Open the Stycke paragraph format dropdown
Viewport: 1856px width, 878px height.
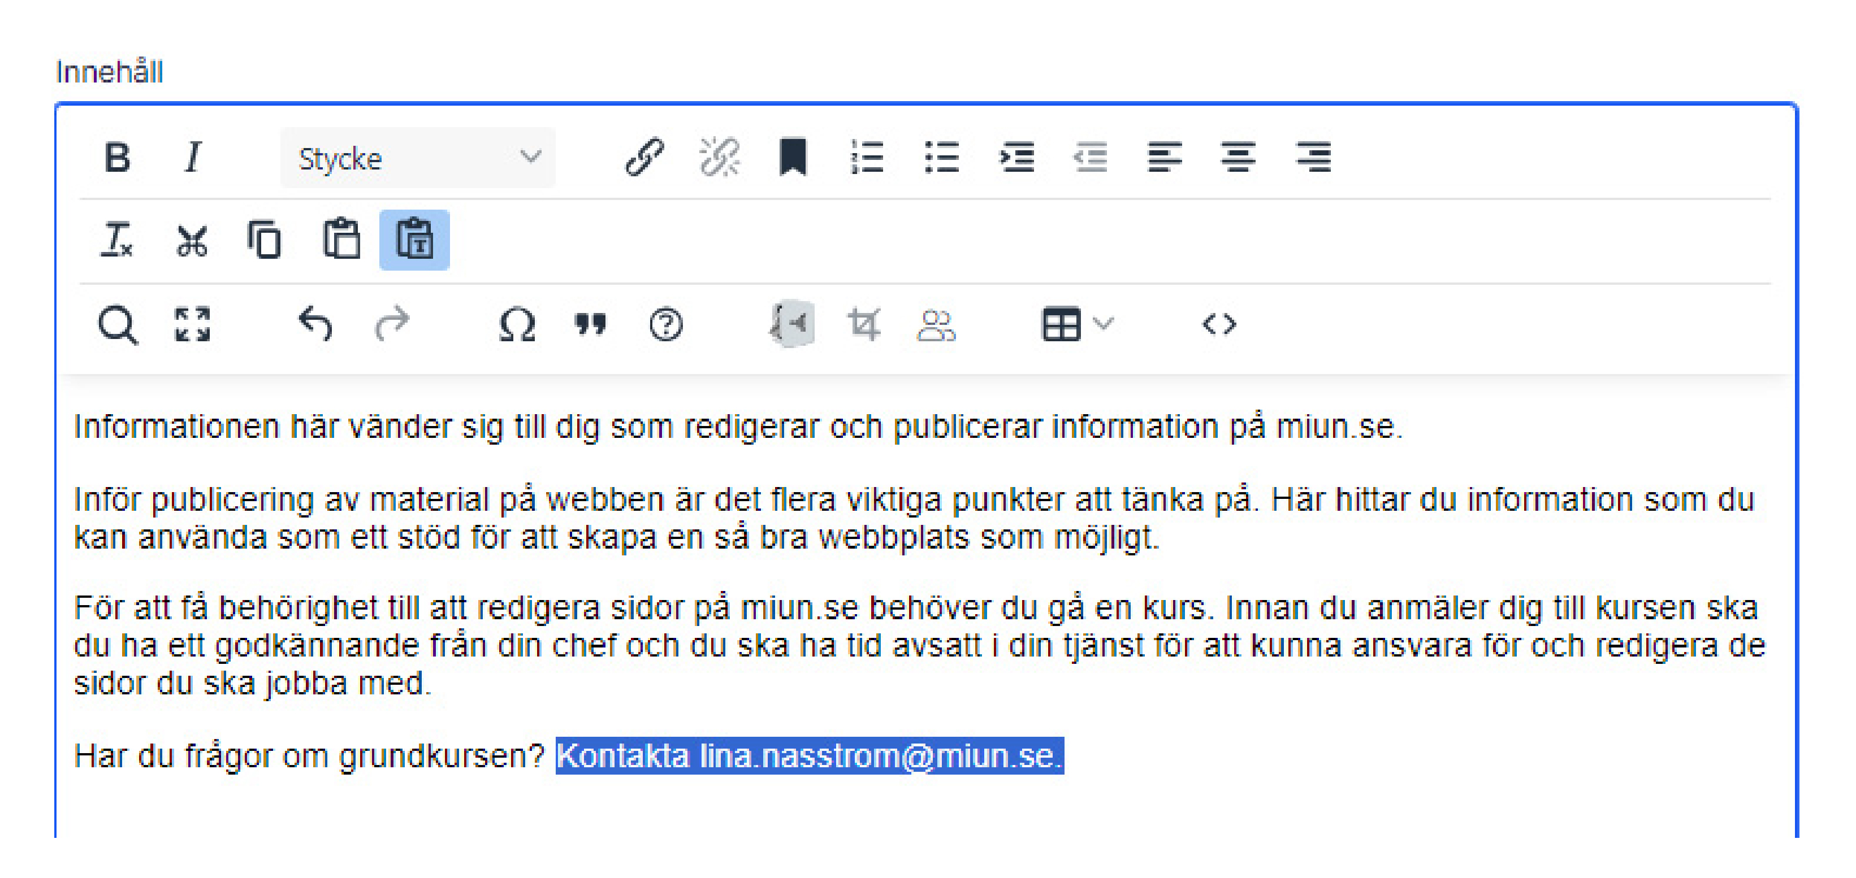[418, 158]
